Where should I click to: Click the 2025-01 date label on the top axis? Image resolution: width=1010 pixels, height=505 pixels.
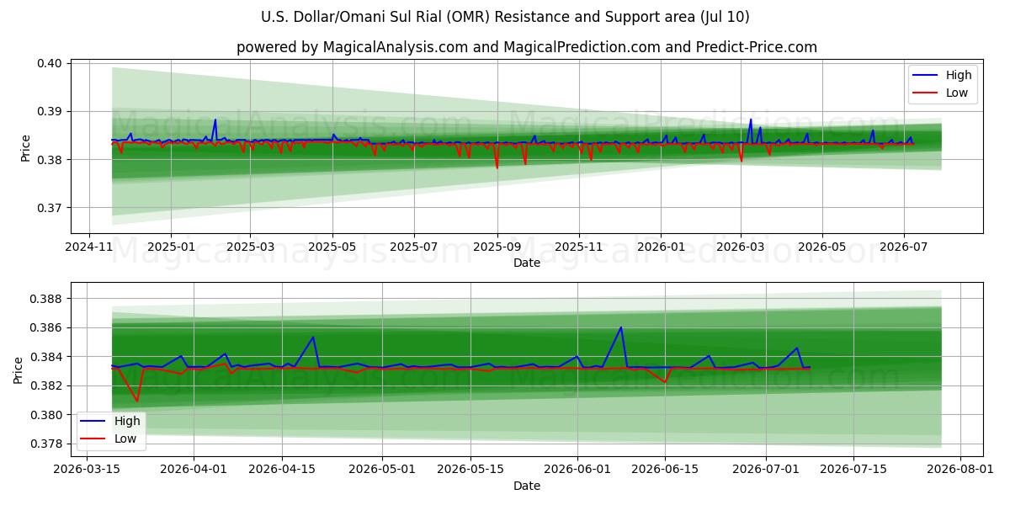point(171,247)
